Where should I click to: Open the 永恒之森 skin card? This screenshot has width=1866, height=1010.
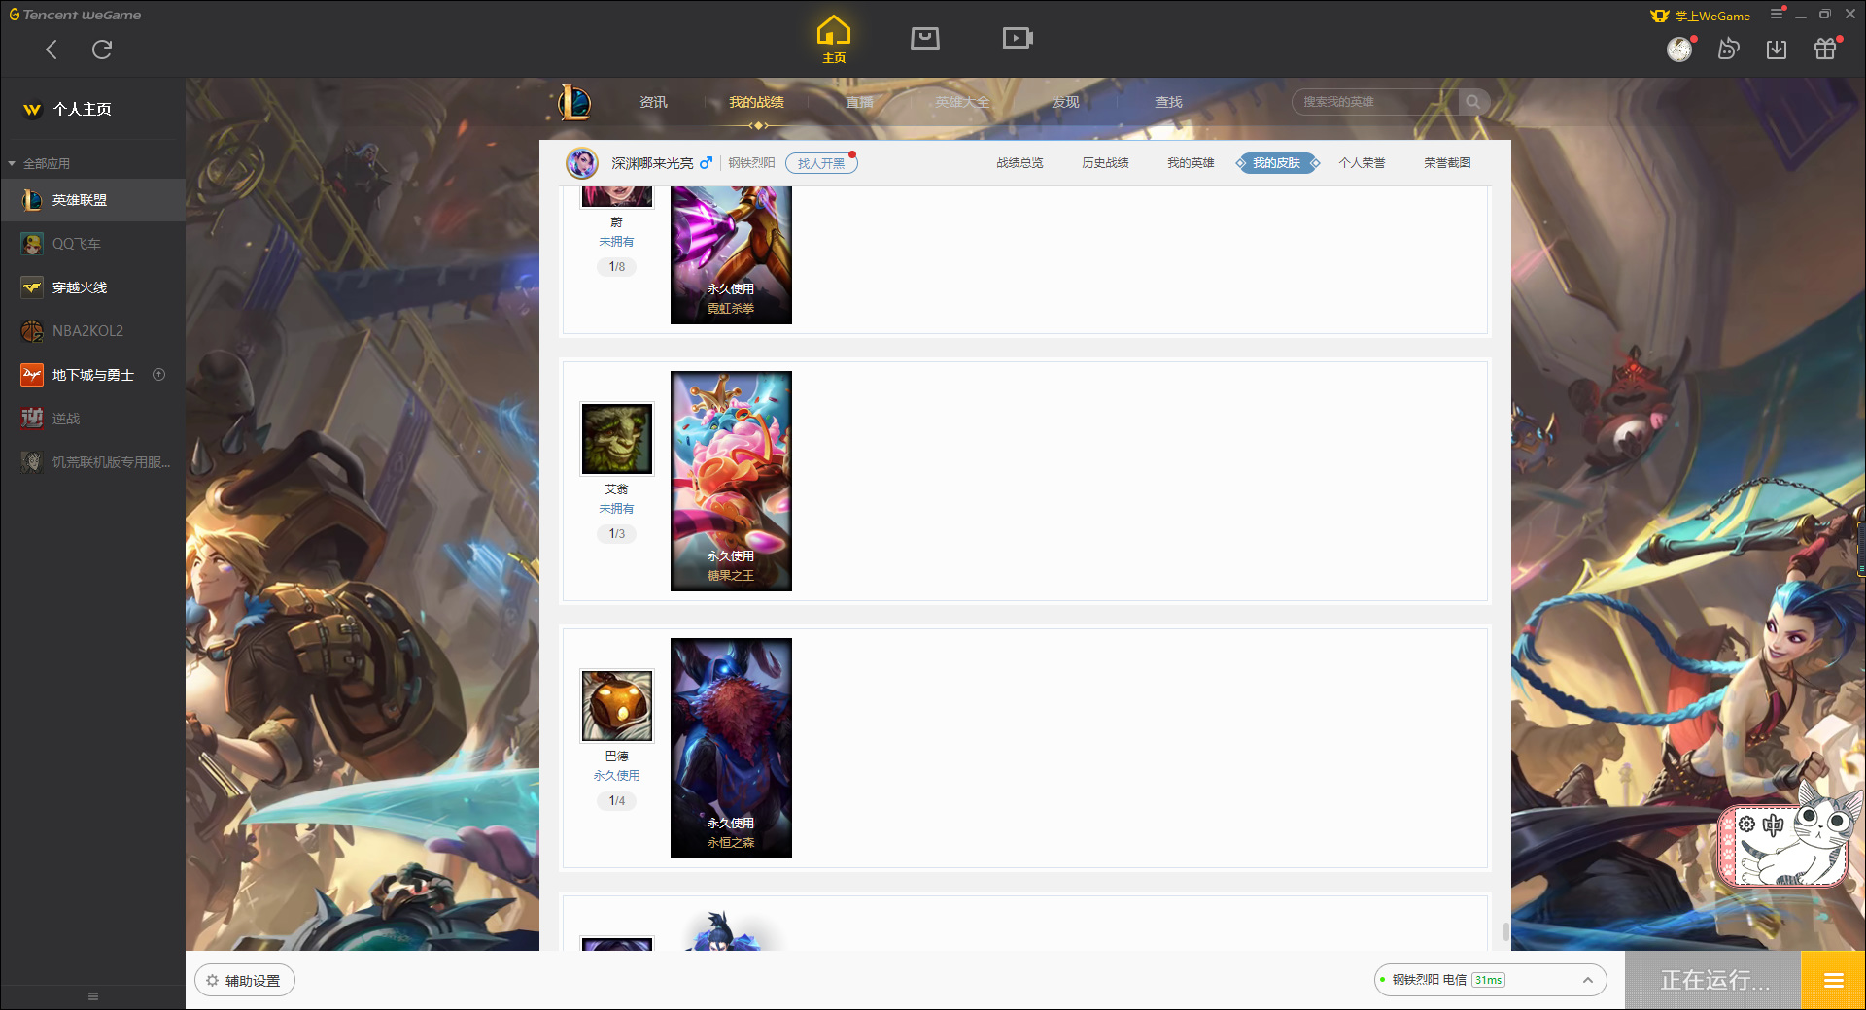pos(731,748)
